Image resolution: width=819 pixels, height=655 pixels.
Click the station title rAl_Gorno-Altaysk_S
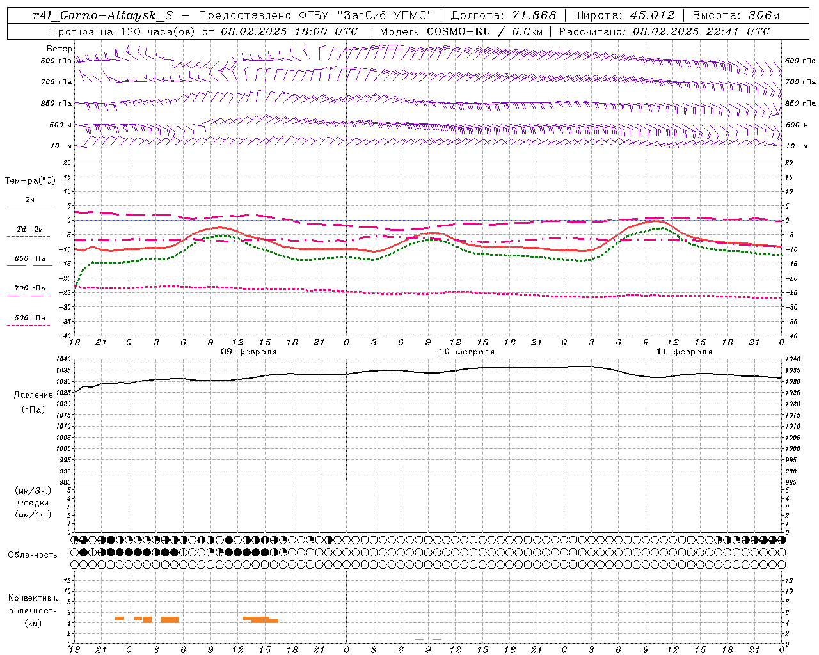click(102, 15)
